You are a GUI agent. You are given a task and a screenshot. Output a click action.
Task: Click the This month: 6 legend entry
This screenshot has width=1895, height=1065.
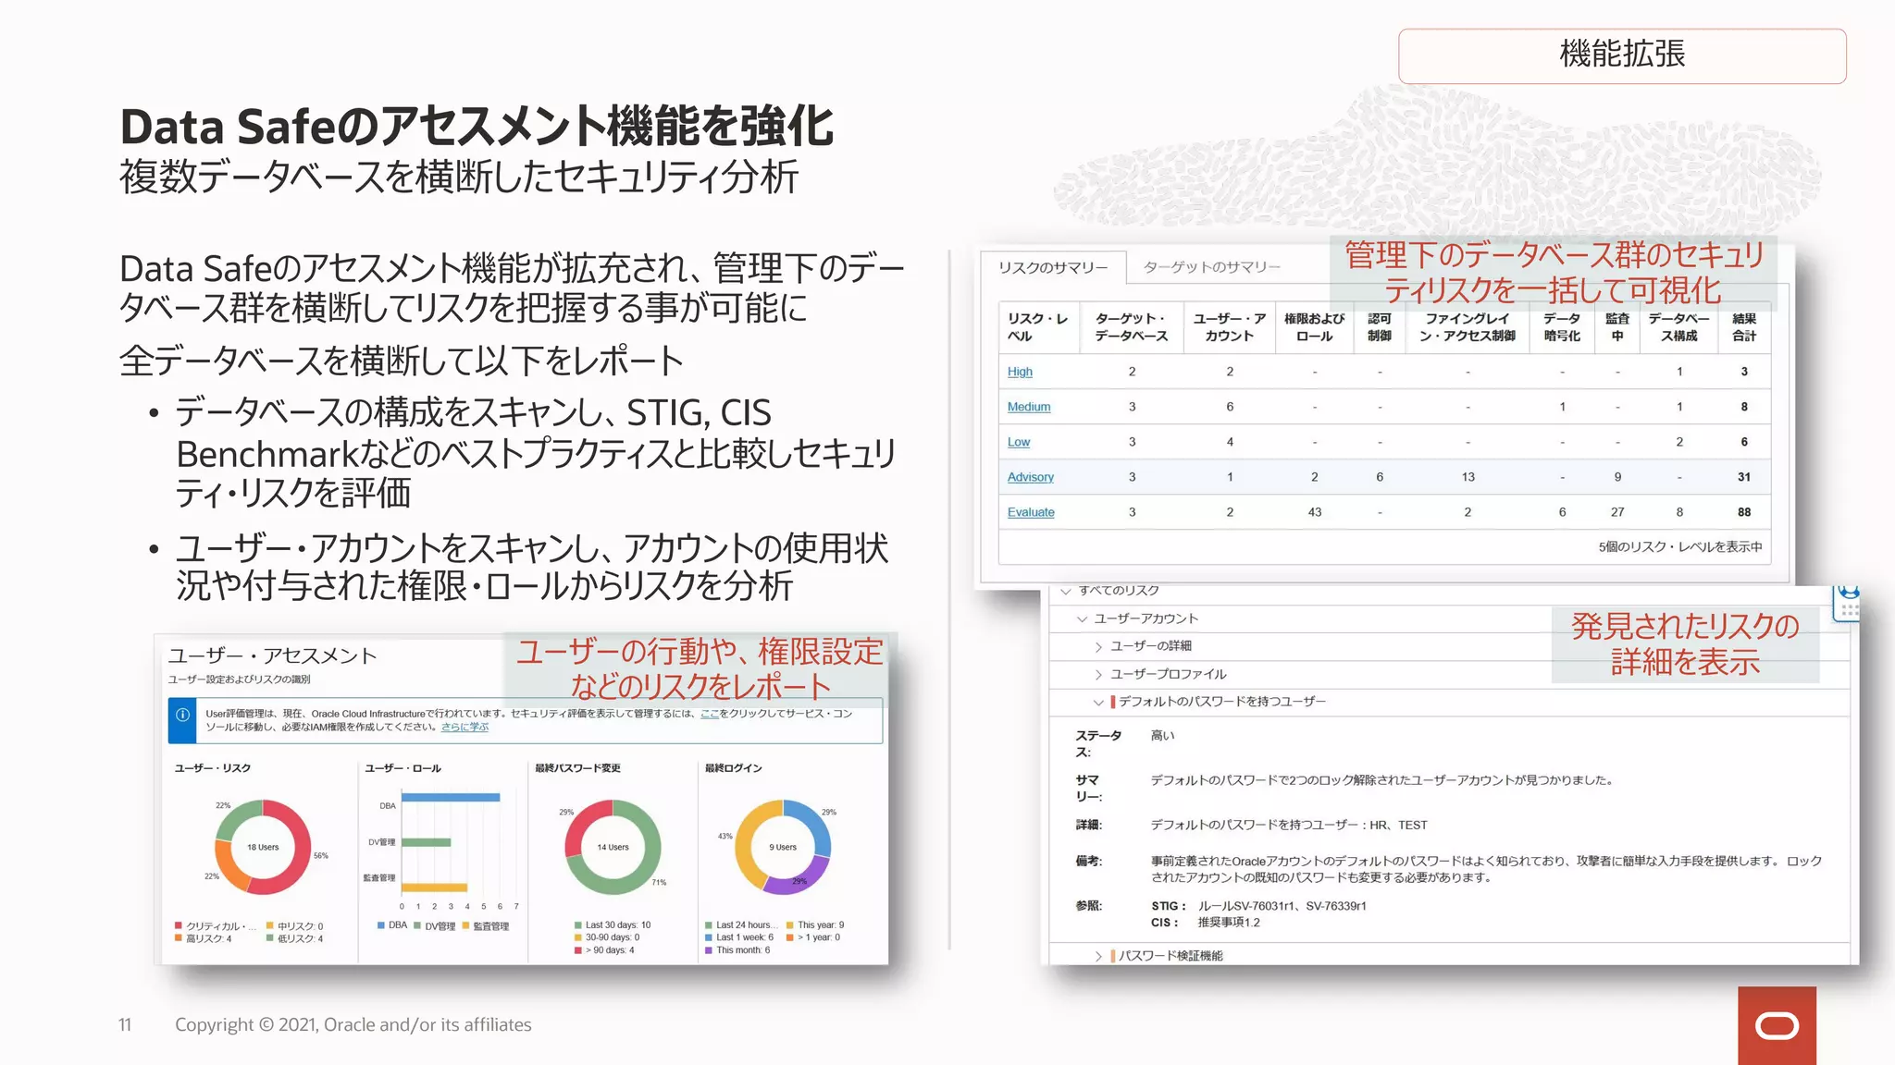[737, 950]
